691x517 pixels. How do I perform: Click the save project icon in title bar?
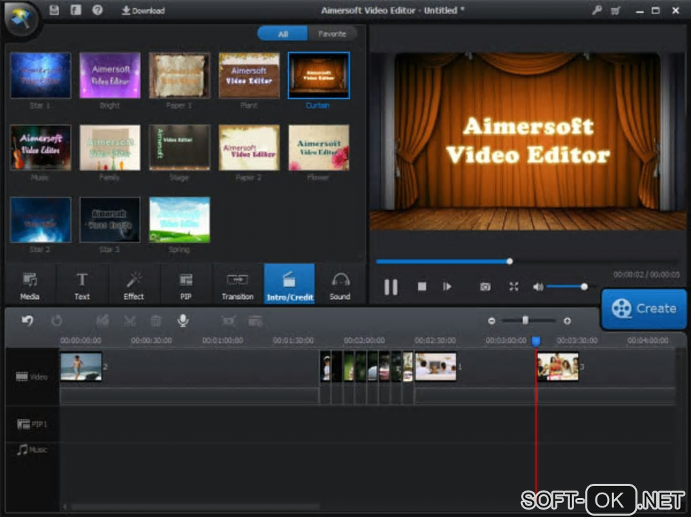pos(54,10)
